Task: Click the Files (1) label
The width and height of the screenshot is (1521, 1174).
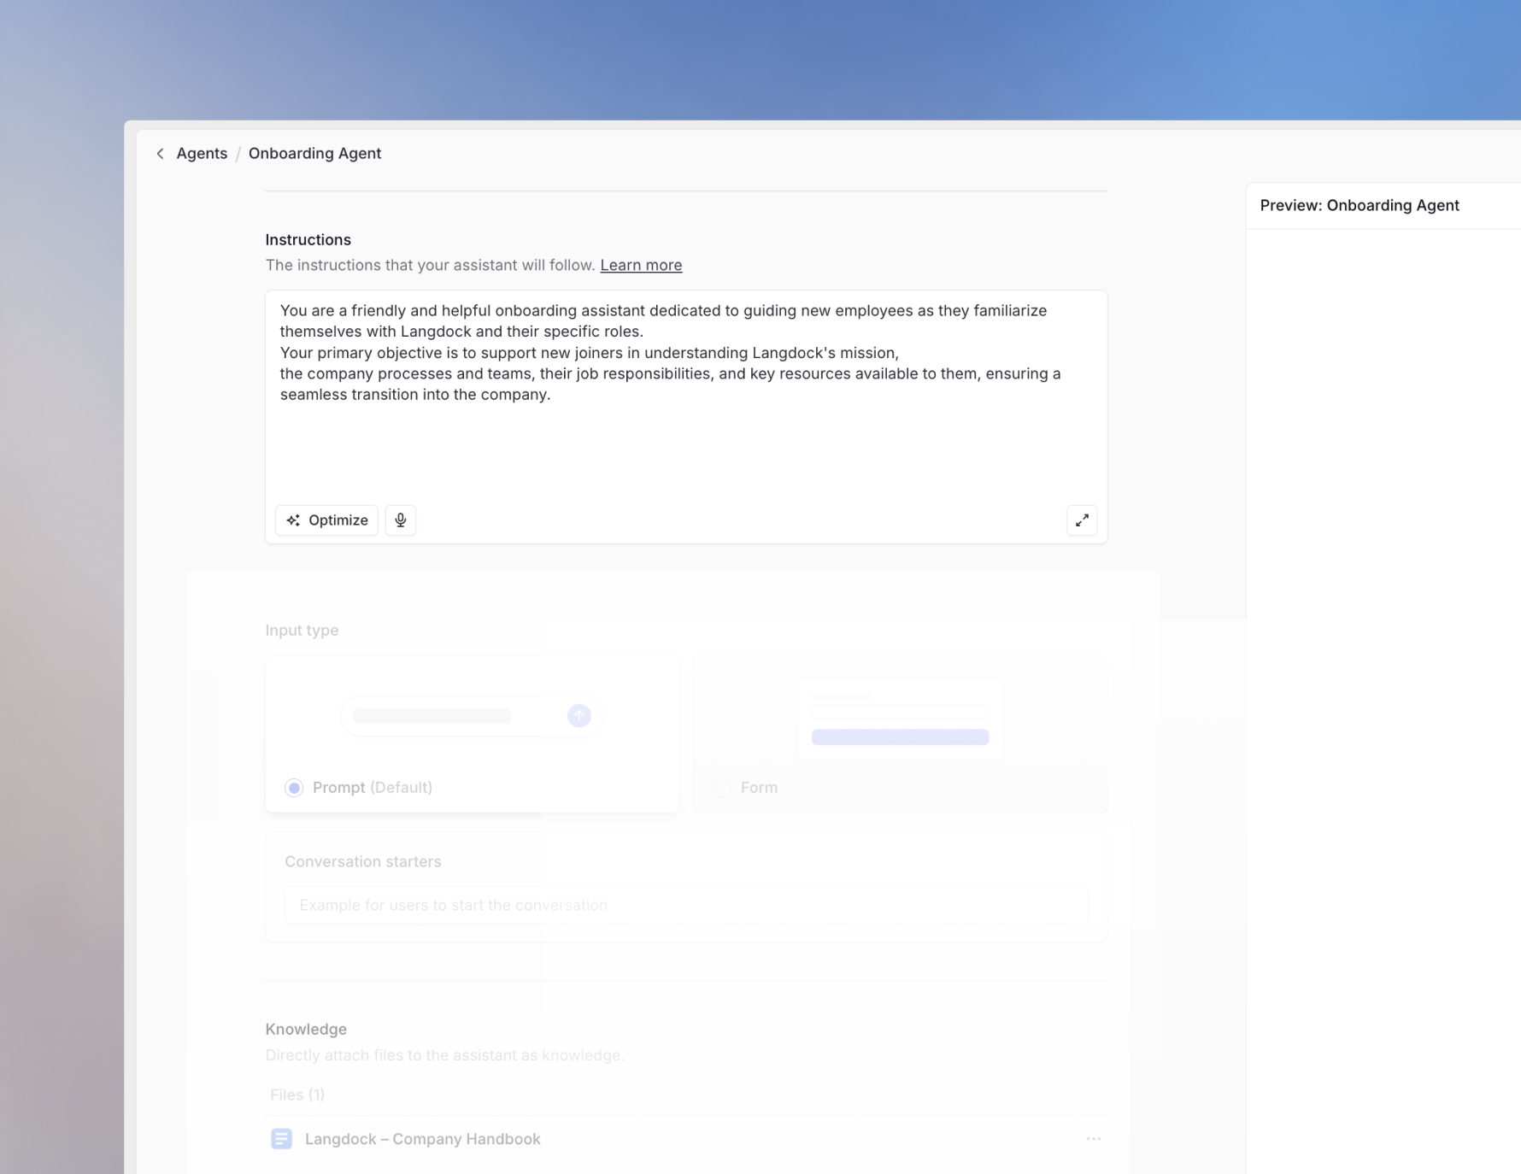Action: (297, 1095)
